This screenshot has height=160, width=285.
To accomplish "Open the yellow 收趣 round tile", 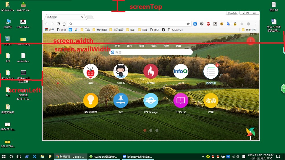I will (211, 100).
